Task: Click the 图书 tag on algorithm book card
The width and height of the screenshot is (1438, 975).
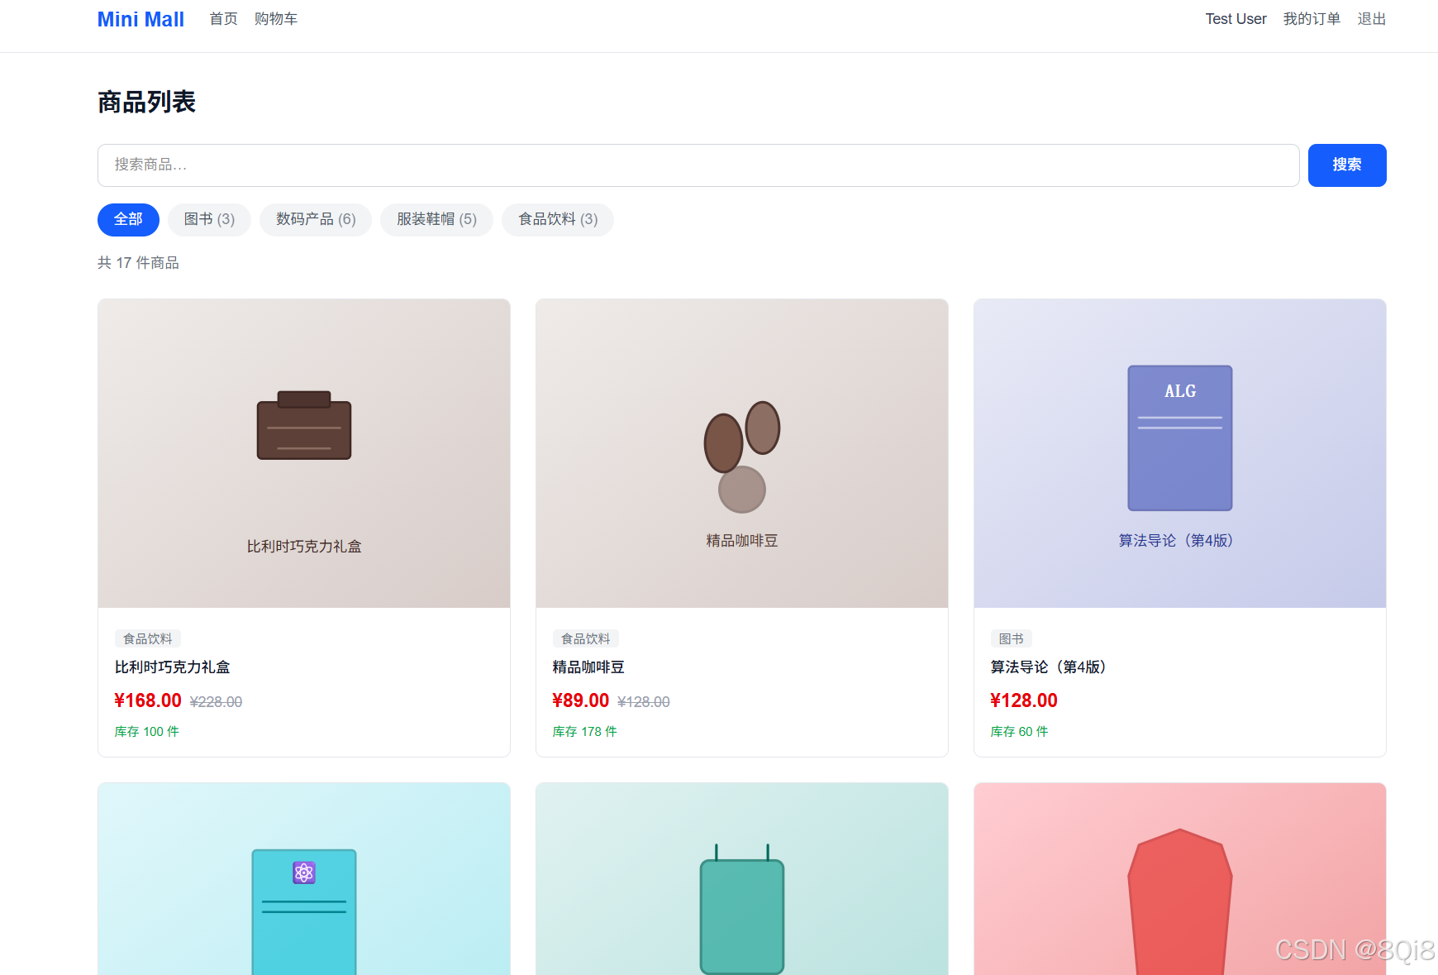Action: click(x=1012, y=638)
